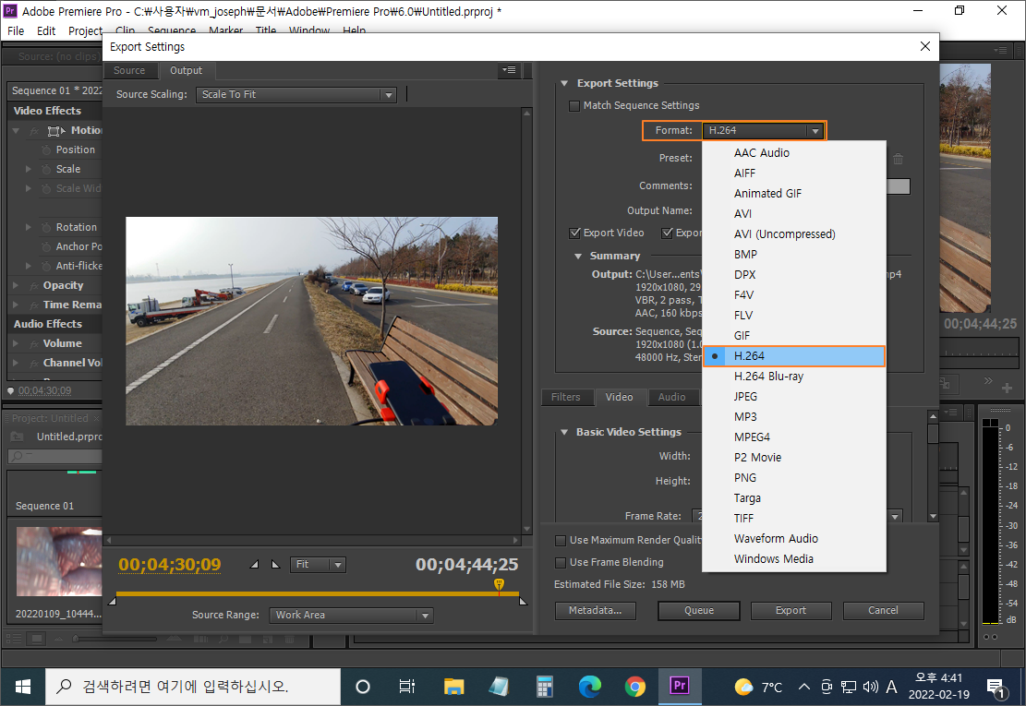Screen dimensions: 1026x706
Task: Collapse the Export Settings section triangle
Action: pos(564,84)
